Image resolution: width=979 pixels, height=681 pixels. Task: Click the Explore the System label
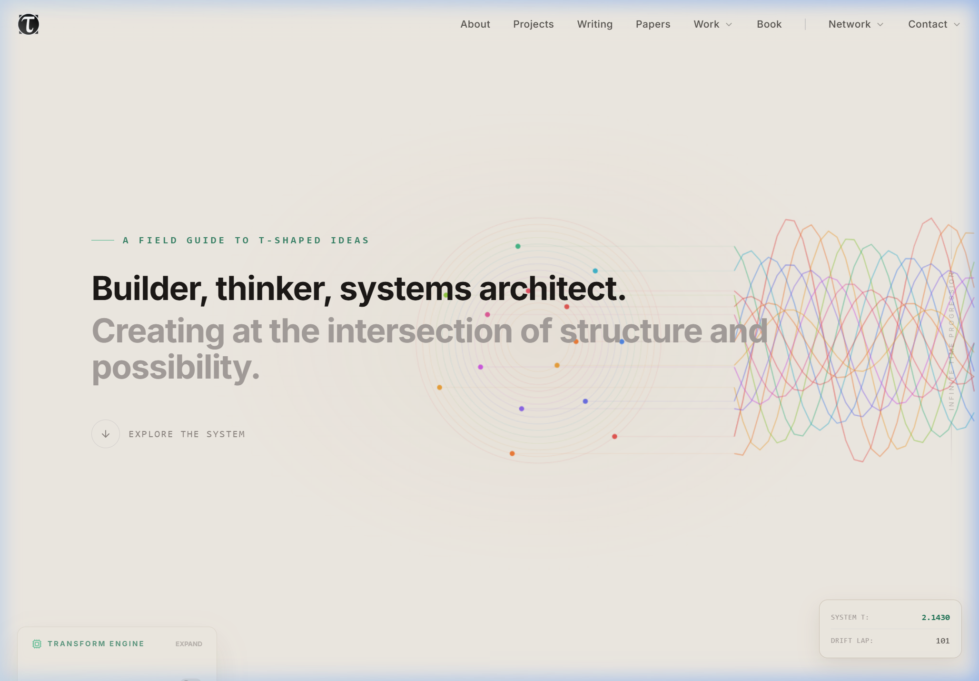pos(187,434)
